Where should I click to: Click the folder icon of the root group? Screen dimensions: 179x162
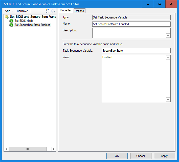(7, 17)
